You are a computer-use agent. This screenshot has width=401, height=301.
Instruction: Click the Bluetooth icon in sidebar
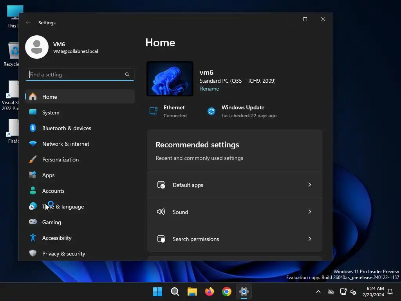pos(33,128)
